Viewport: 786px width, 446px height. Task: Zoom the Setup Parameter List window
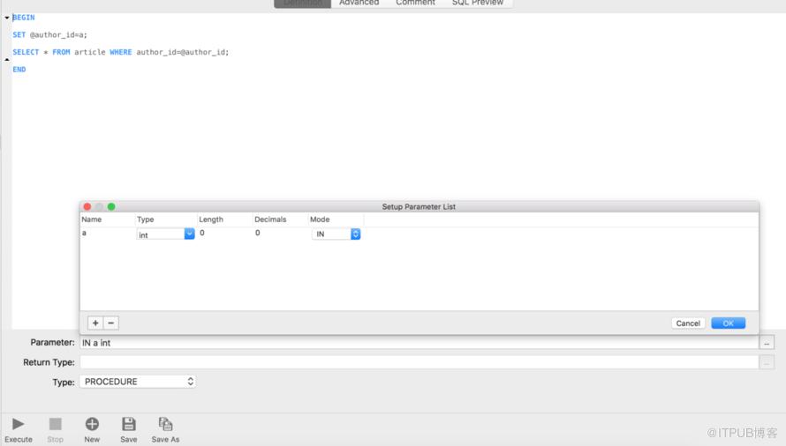pyautogui.click(x=111, y=207)
